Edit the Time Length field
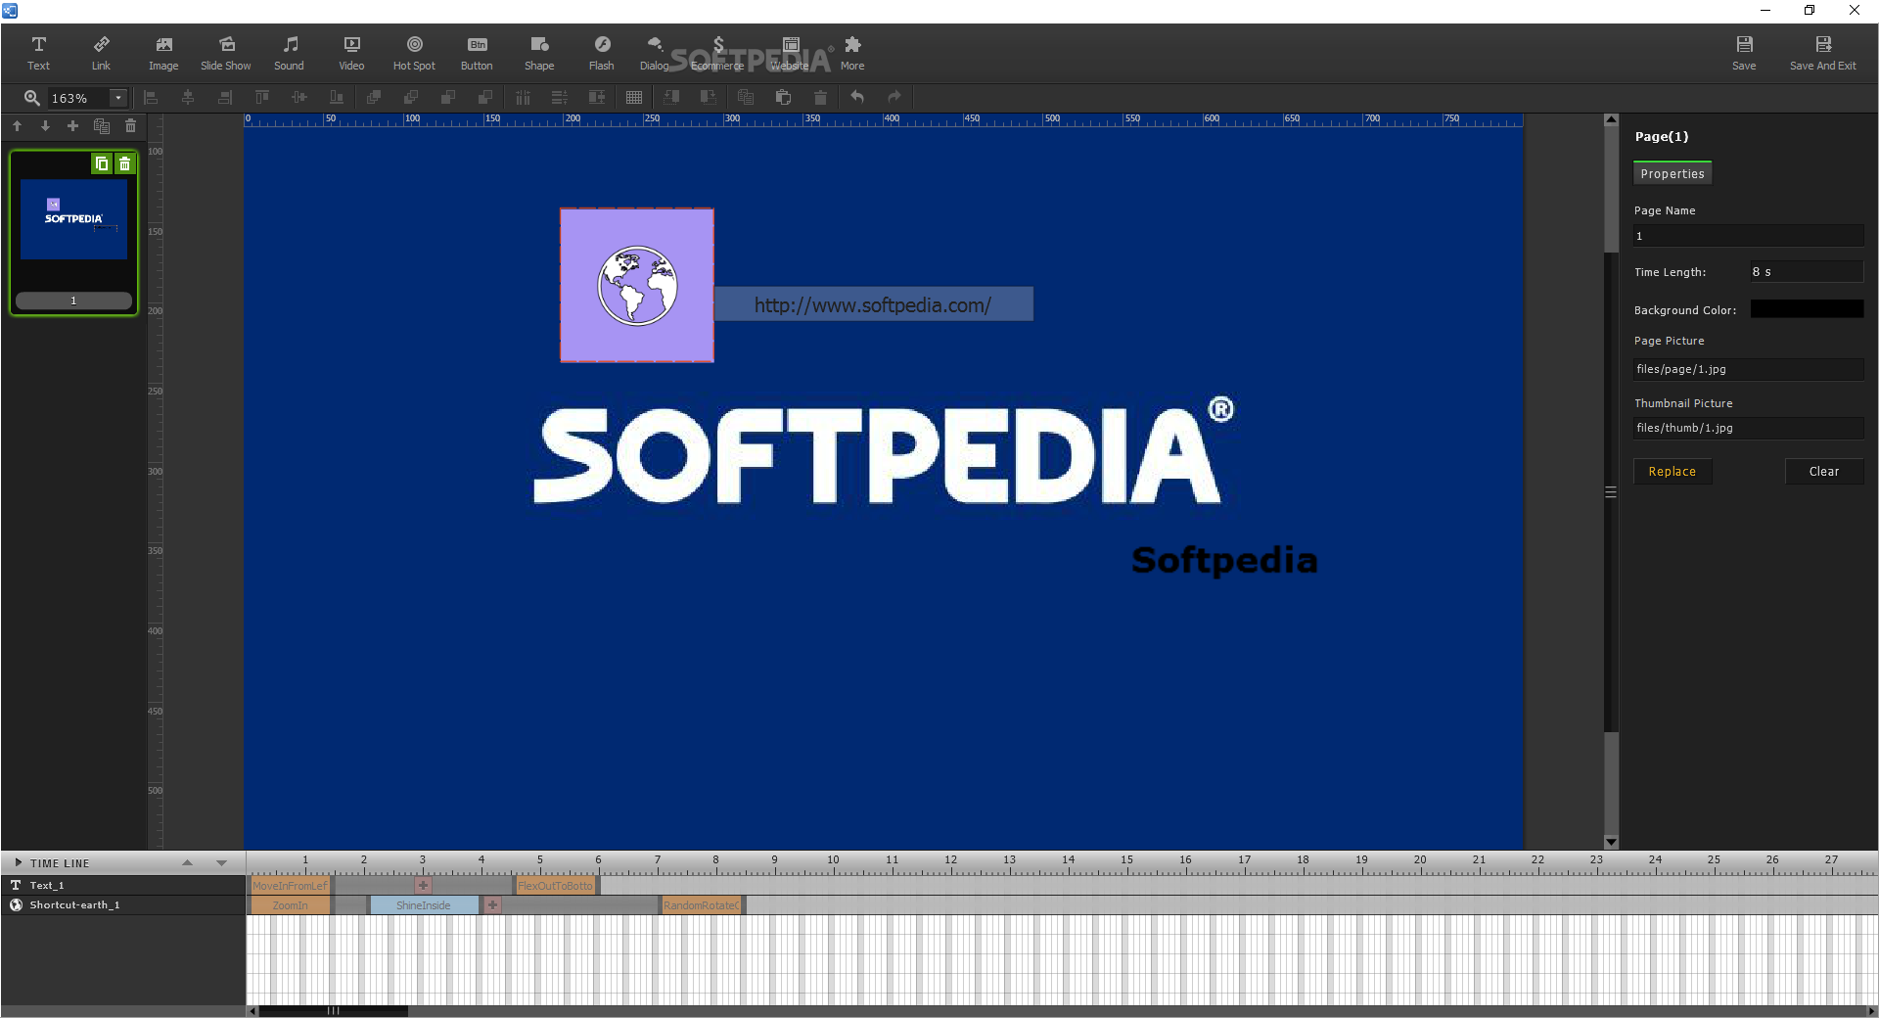The width and height of the screenshot is (1879, 1018). [1807, 272]
